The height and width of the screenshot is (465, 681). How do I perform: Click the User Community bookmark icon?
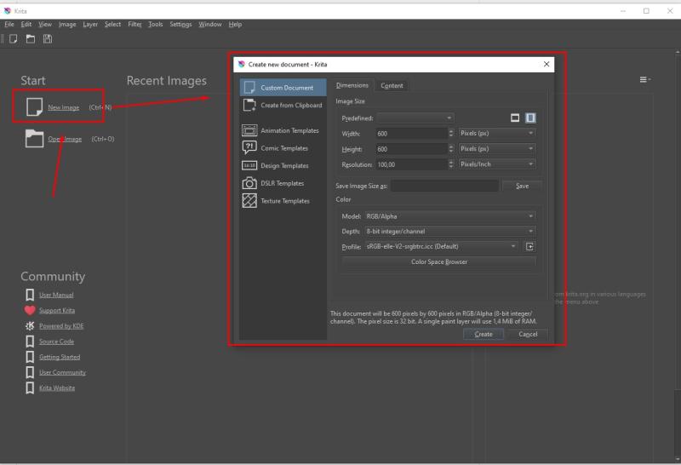point(30,372)
